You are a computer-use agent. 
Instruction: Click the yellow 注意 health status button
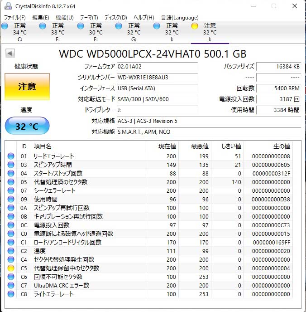(27, 87)
